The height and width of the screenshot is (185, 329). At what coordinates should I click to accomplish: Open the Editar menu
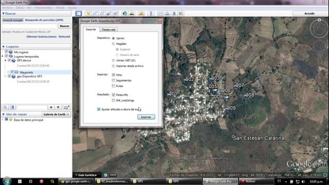[20, 8]
